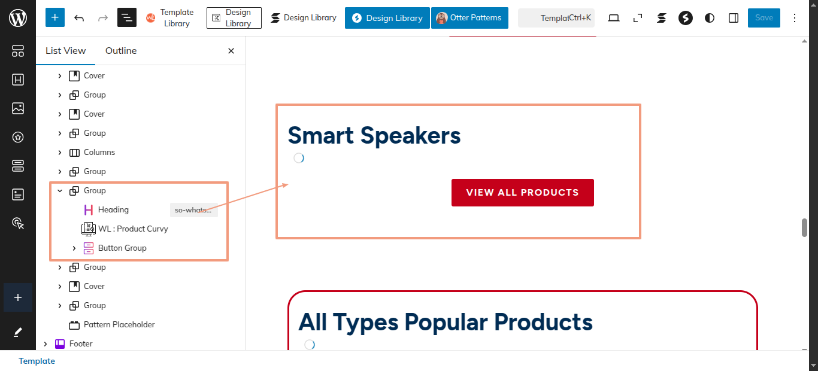Open the Otter Patterns button

(469, 18)
